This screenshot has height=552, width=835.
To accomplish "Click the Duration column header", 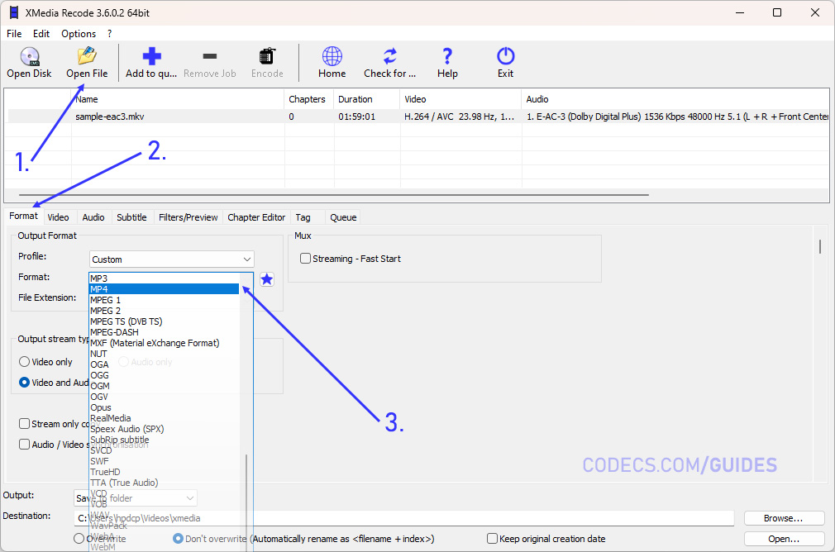I will pos(366,99).
